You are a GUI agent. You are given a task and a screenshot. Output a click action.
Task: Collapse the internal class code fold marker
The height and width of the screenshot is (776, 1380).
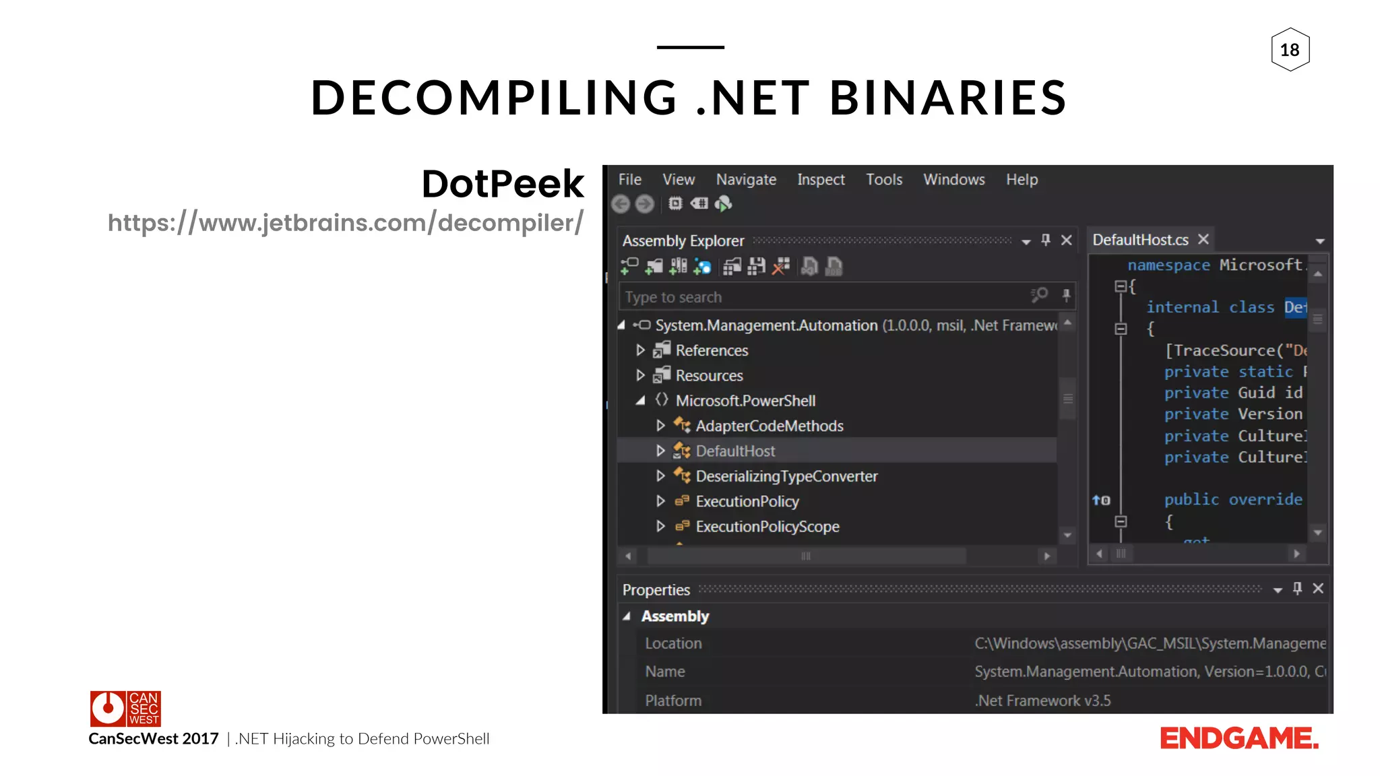1121,329
